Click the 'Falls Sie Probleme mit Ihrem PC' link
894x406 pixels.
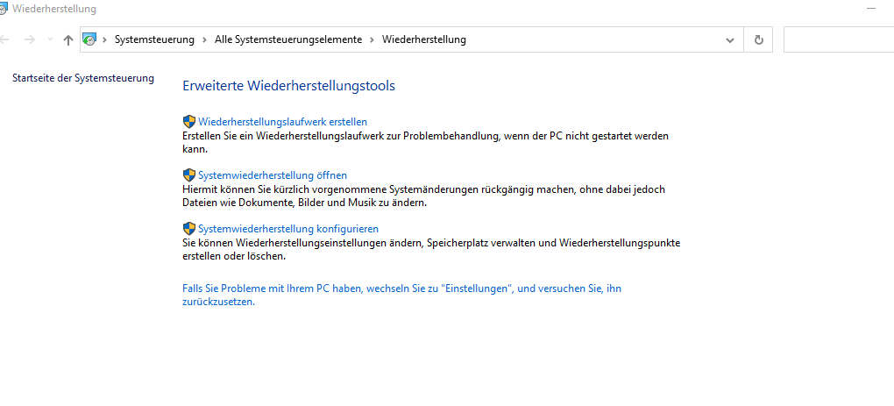tap(402, 295)
